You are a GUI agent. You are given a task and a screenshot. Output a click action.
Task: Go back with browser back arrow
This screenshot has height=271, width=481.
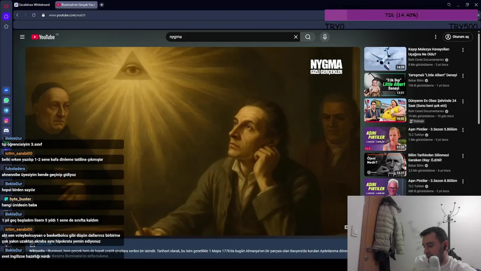(x=17, y=15)
